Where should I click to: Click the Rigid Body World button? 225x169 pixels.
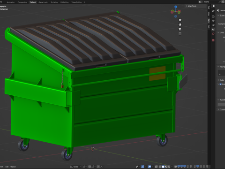pyautogui.click(x=221, y=104)
